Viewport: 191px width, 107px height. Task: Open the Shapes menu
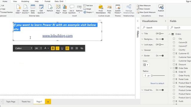click(x=88, y=12)
